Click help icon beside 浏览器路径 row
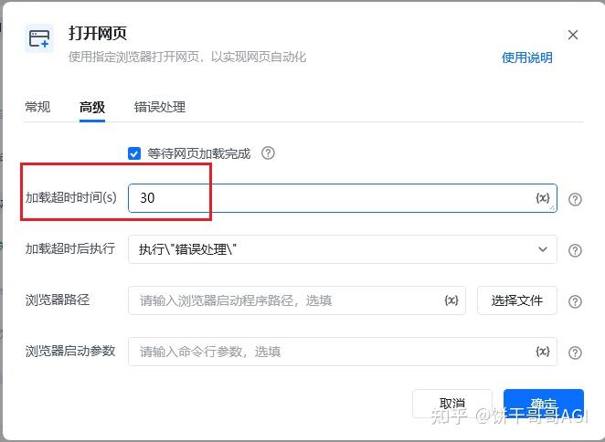This screenshot has width=605, height=442. coord(575,301)
